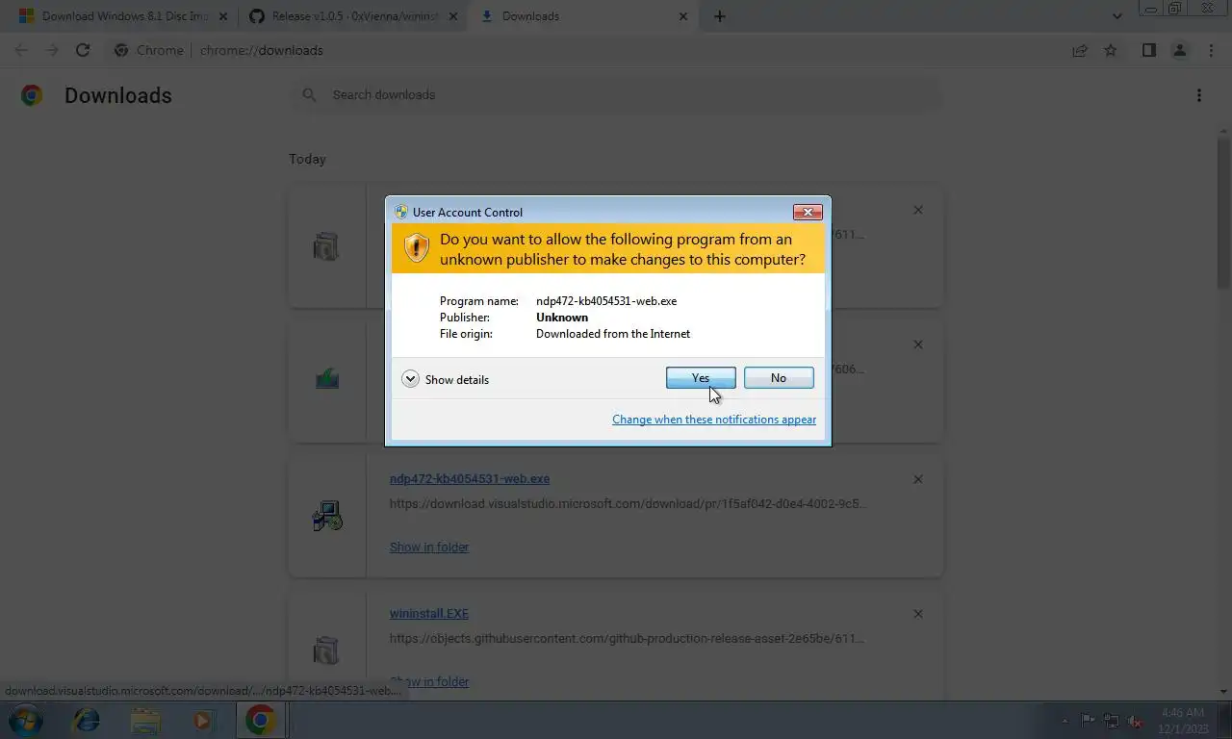
Task: Remove the first download entry from list
Action: pyautogui.click(x=918, y=210)
